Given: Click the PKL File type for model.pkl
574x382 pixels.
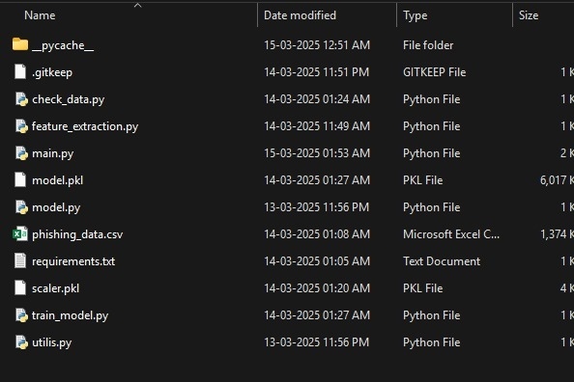Looking at the screenshot, I should [x=423, y=180].
